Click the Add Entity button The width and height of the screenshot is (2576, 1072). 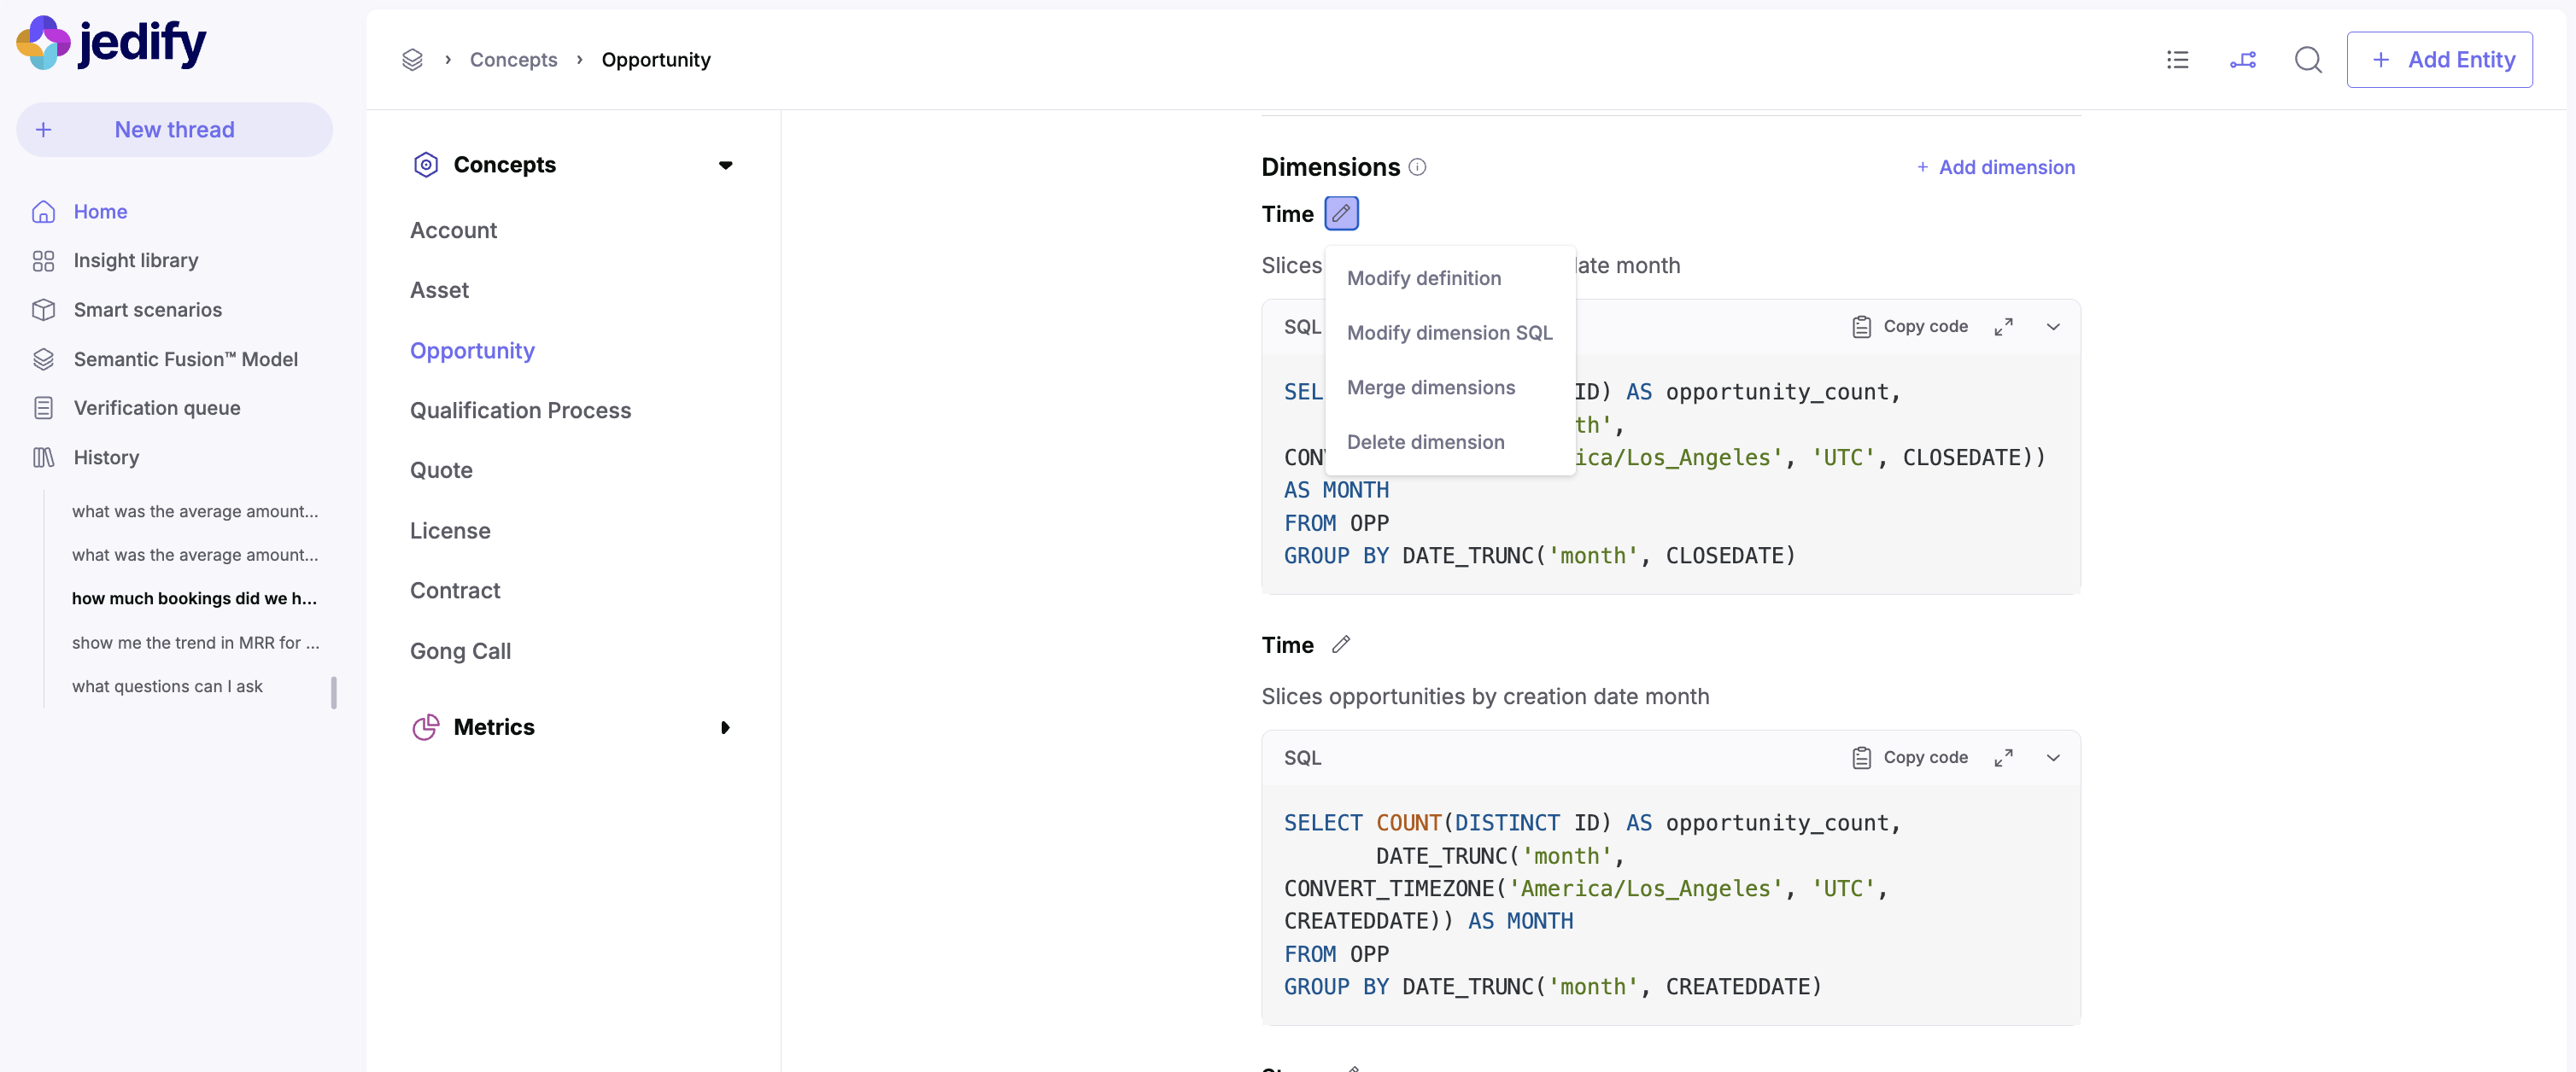pyautogui.click(x=2439, y=60)
